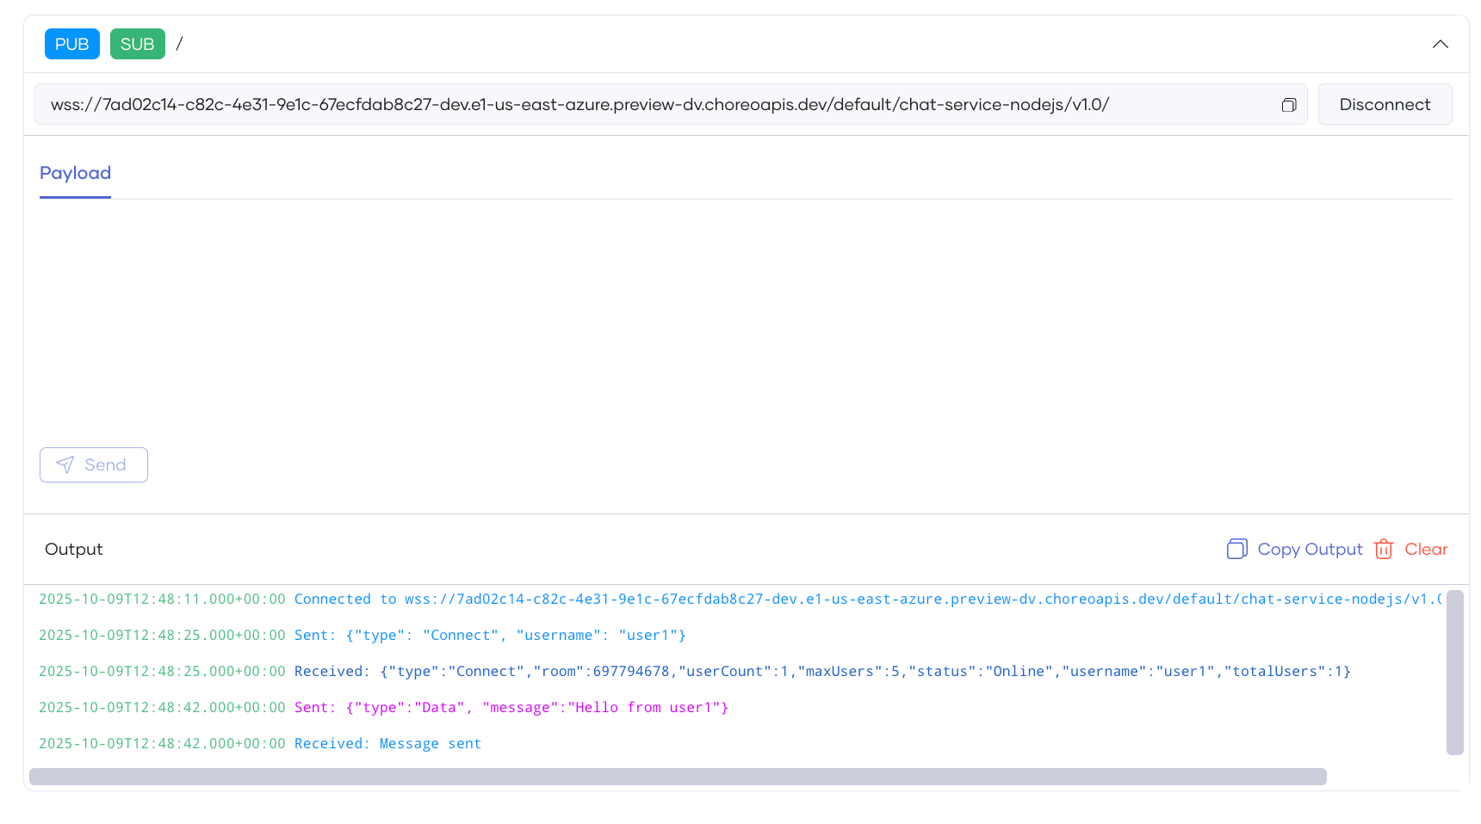1481x824 pixels.
Task: Click the Sent Connect username user1 entry
Action: pyautogui.click(x=489, y=636)
